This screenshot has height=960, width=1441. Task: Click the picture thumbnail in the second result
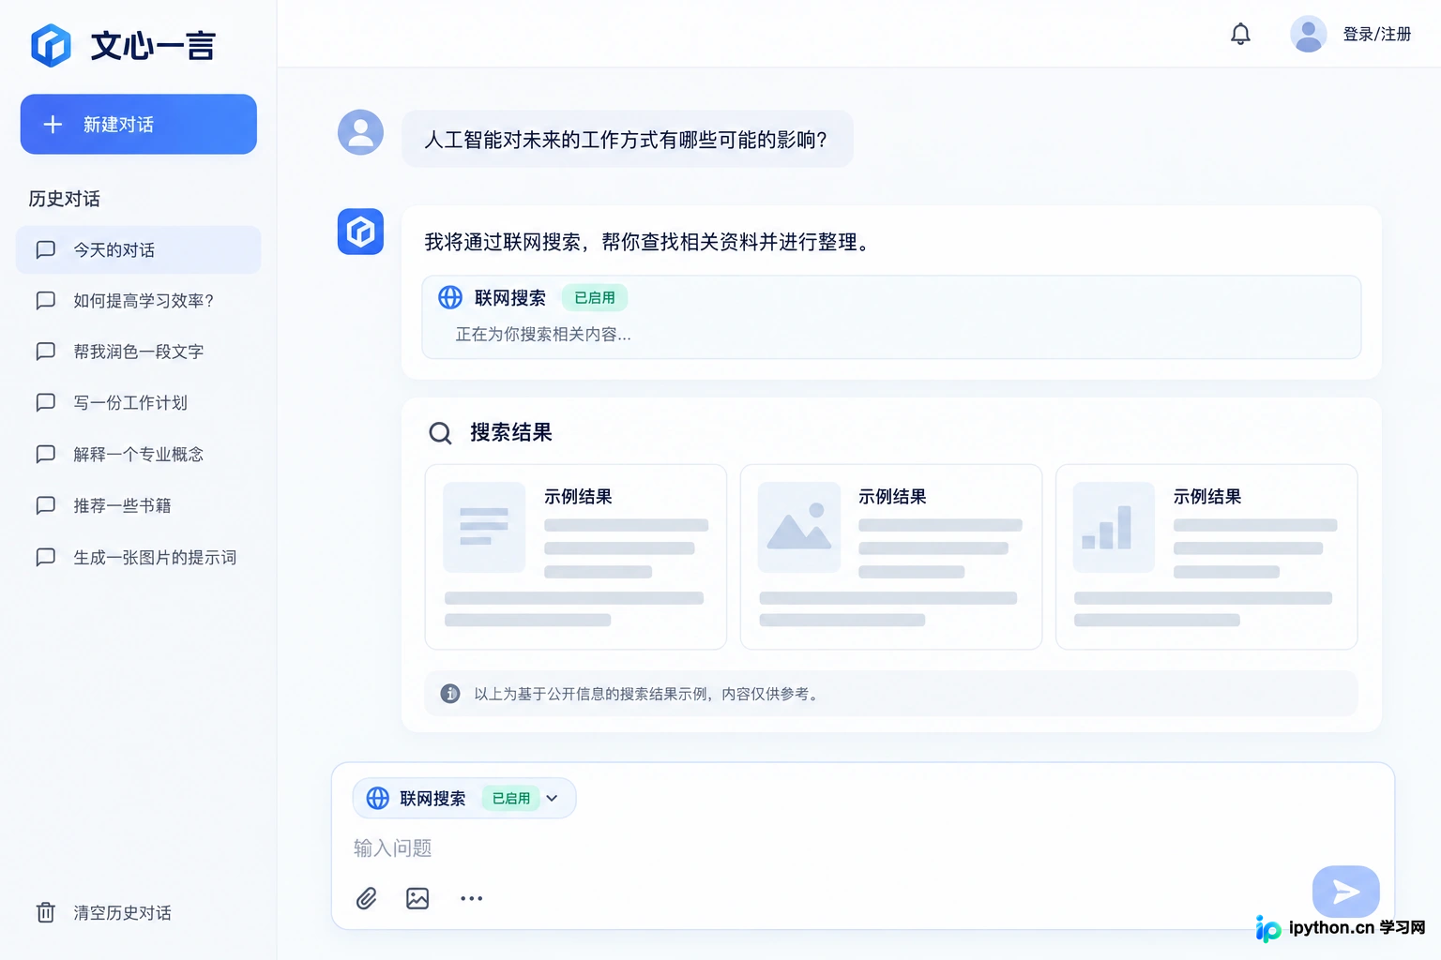798,527
